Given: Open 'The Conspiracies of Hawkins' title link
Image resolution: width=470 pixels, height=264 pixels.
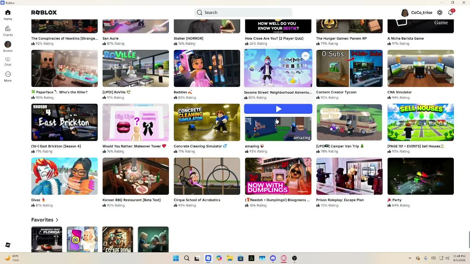Looking at the screenshot, I should (x=64, y=38).
